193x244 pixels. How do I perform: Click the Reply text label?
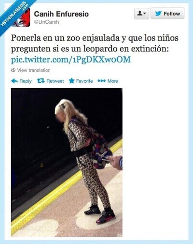tap(26, 81)
